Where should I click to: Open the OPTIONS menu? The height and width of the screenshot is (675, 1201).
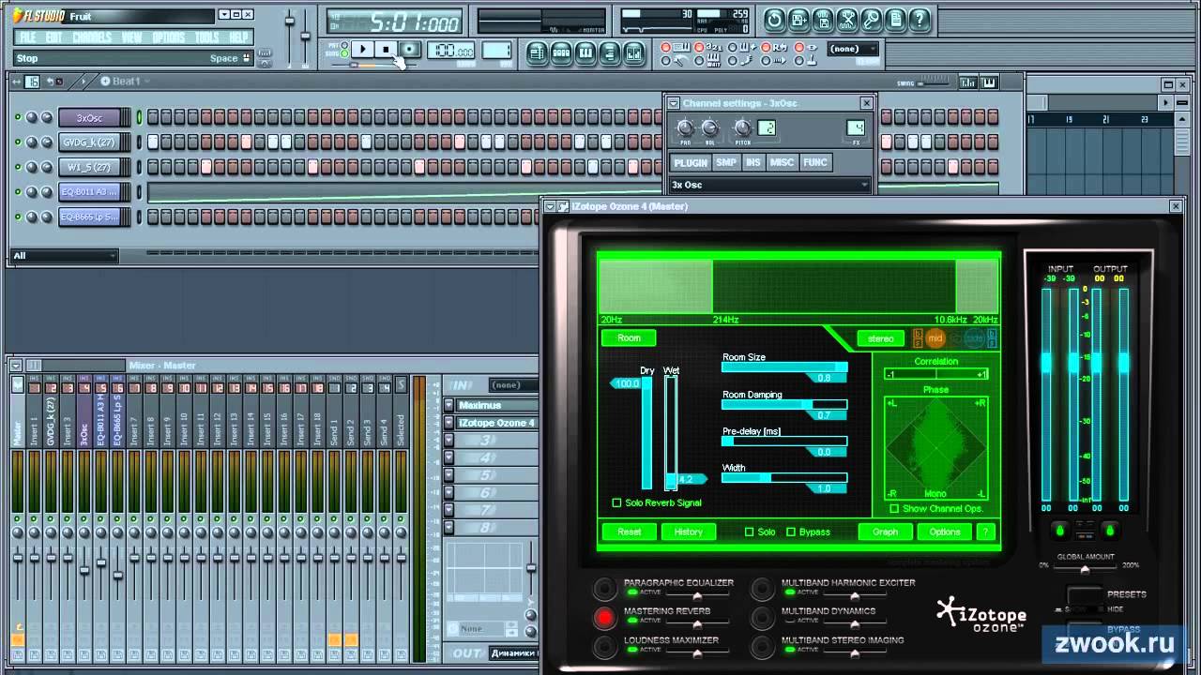coord(169,37)
